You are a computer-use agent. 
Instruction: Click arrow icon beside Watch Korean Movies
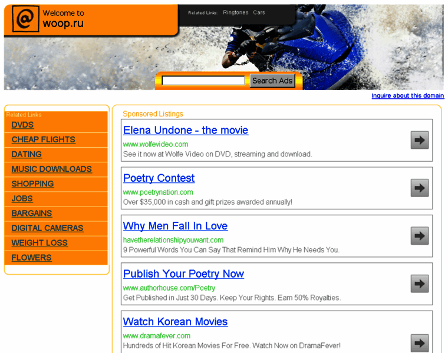tap(420, 343)
